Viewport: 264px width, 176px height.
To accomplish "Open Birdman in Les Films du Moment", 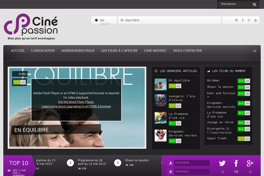I will (x=213, y=81).
